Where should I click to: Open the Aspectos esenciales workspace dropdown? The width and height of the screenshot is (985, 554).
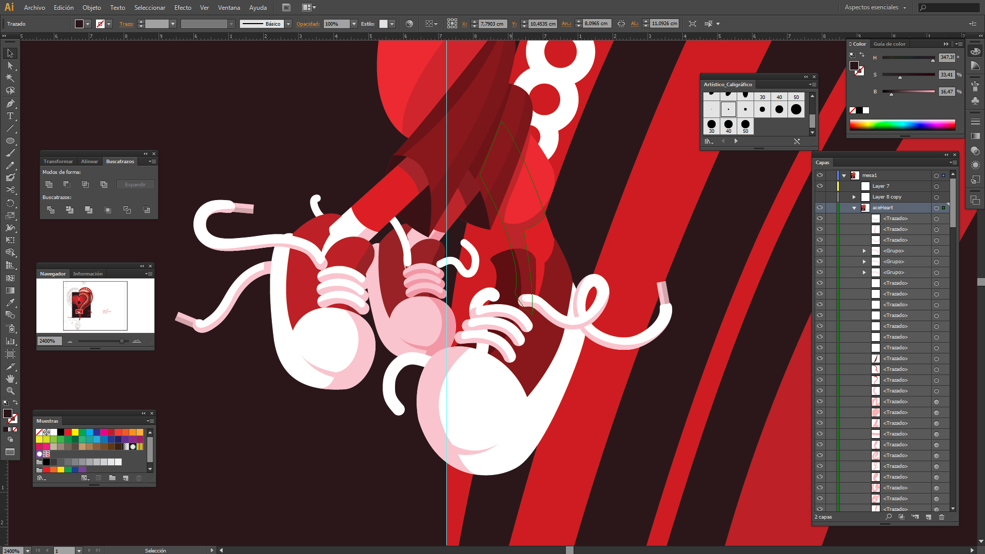point(875,7)
